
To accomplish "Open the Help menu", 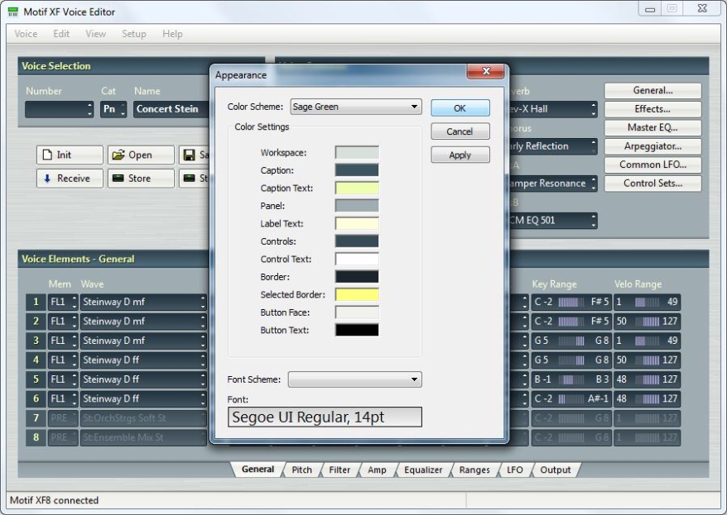I will [x=172, y=34].
